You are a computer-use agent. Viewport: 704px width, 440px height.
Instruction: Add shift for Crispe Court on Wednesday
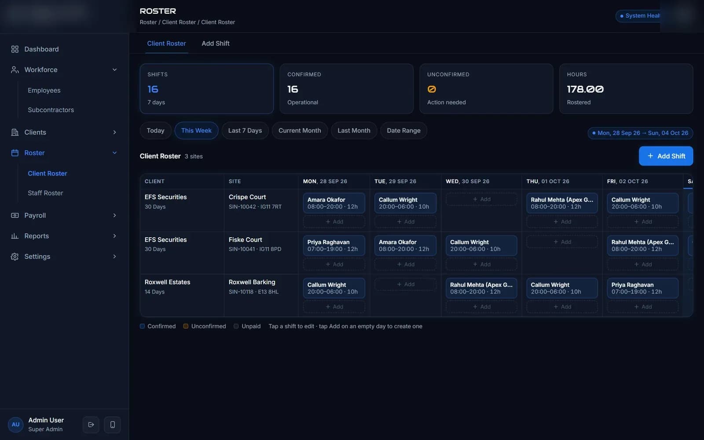(x=481, y=199)
